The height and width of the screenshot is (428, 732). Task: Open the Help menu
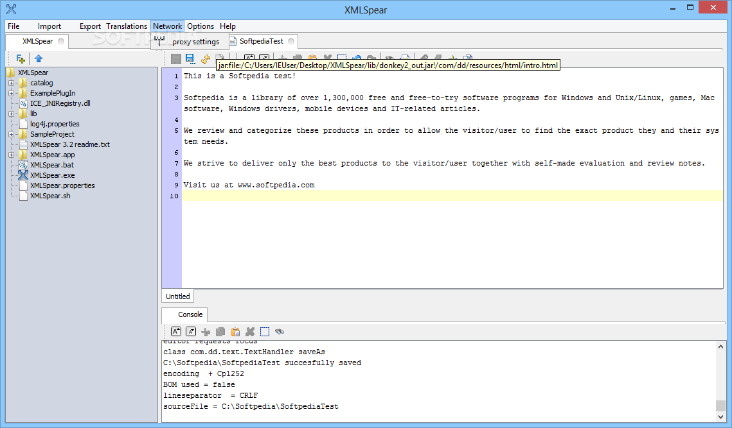coord(228,26)
